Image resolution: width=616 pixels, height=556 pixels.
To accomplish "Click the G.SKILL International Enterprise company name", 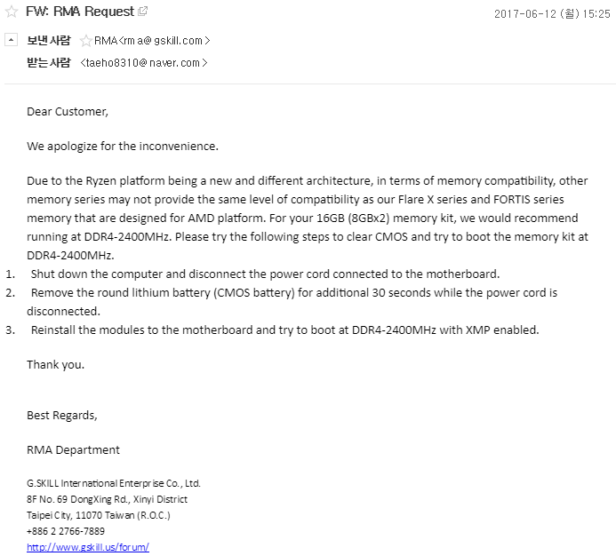I will (x=114, y=483).
